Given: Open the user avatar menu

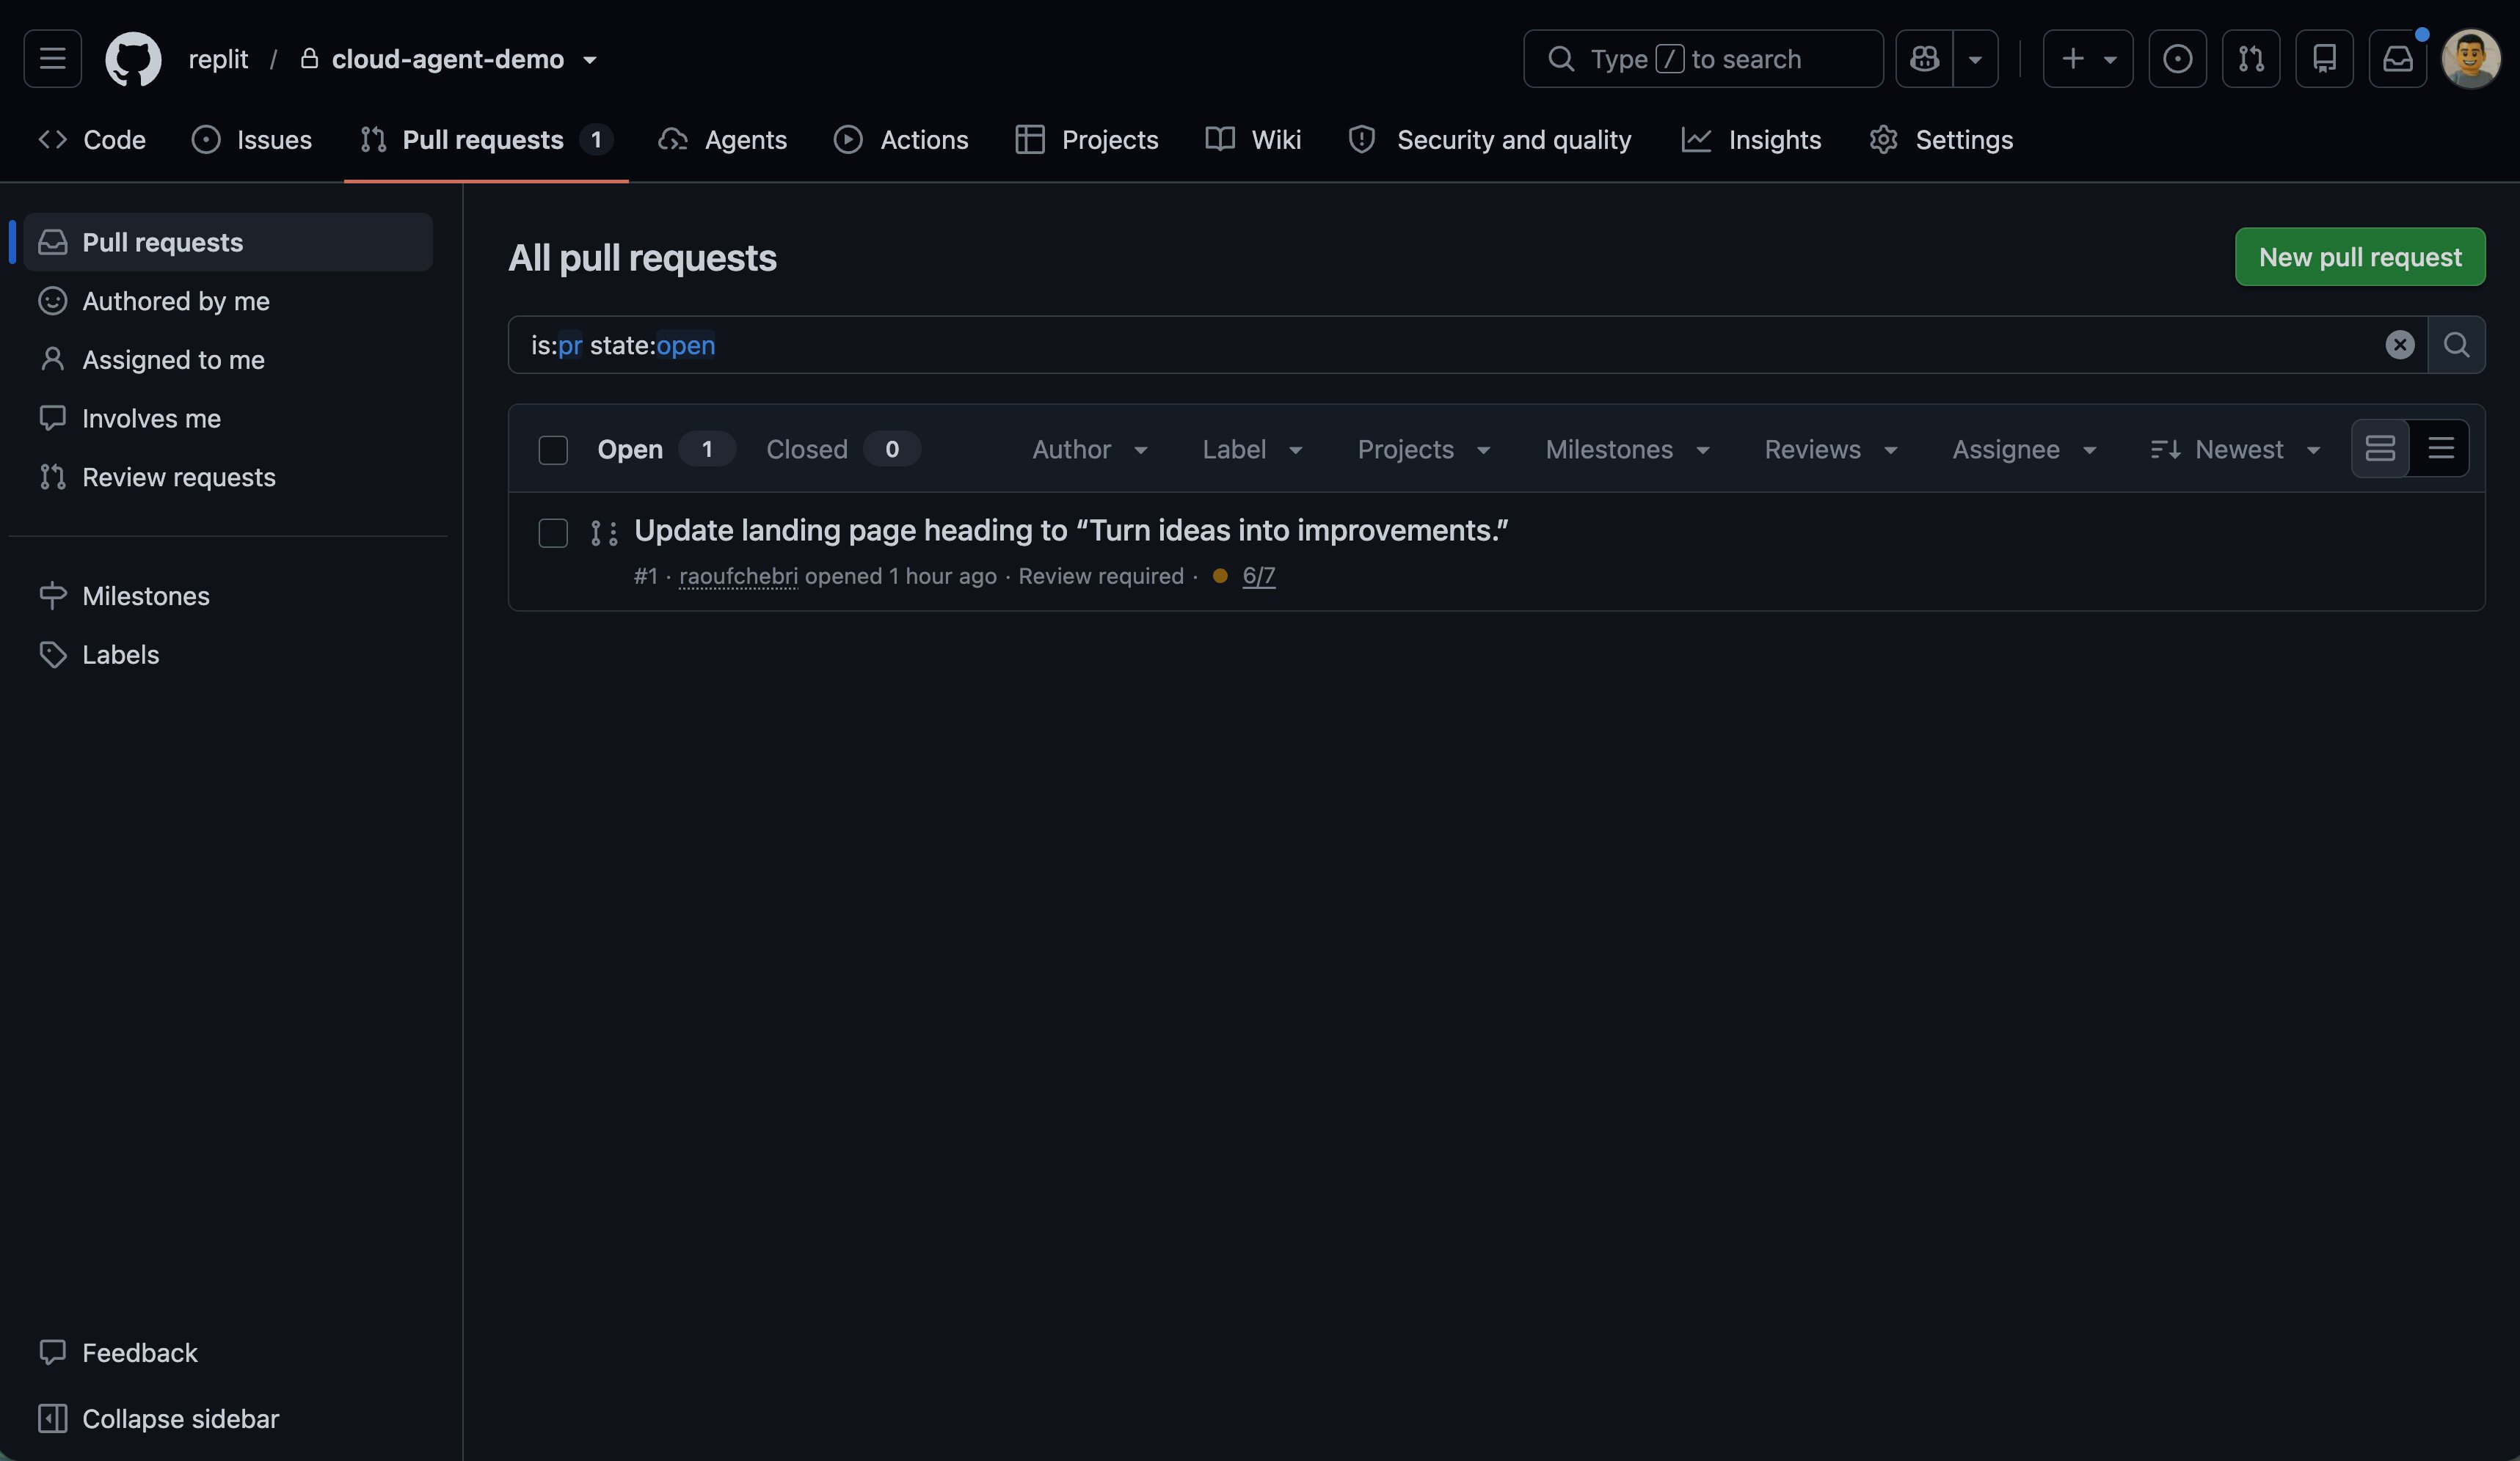Looking at the screenshot, I should tap(2471, 59).
